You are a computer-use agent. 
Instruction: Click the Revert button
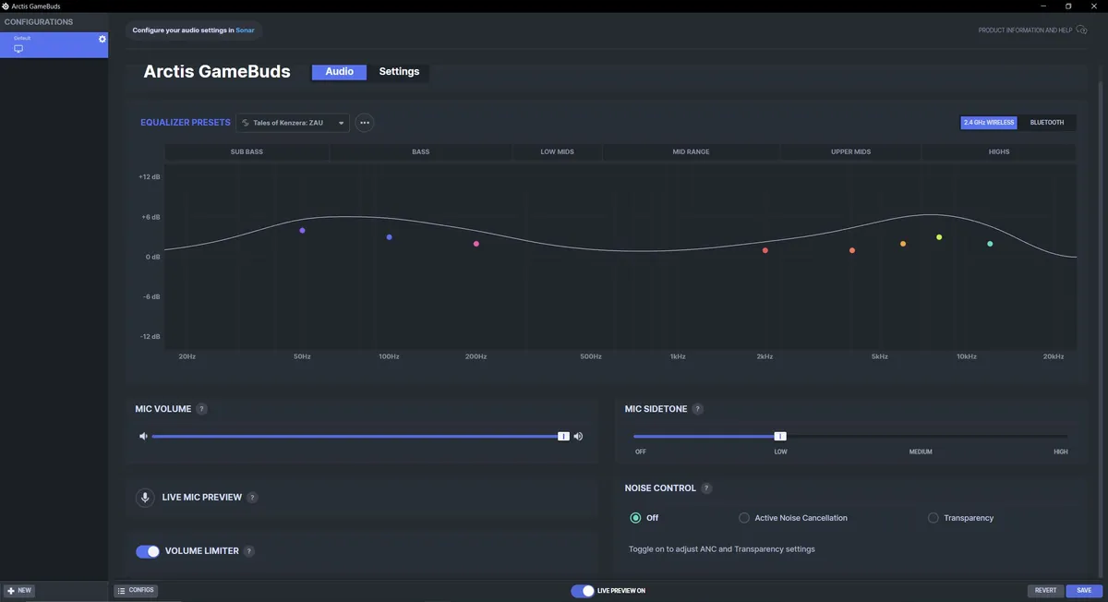pyautogui.click(x=1045, y=591)
